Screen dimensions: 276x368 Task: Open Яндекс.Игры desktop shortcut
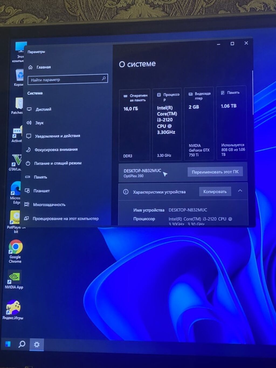13,310
